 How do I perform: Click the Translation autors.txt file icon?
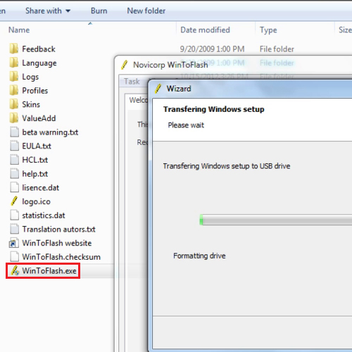point(14,229)
